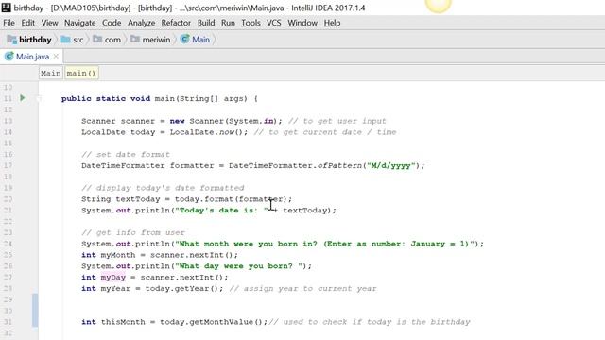605x340 pixels.
Task: Click the "// set date format" comment
Action: click(126, 154)
